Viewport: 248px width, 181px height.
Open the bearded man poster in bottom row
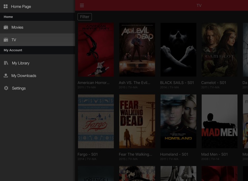(137, 173)
